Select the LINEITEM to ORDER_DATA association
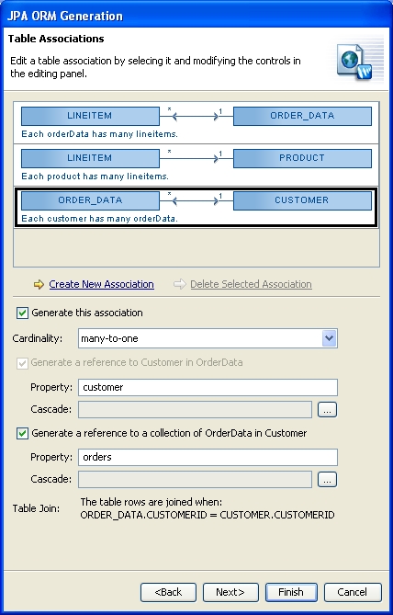Screen dimensions: 393x615 coord(196,123)
